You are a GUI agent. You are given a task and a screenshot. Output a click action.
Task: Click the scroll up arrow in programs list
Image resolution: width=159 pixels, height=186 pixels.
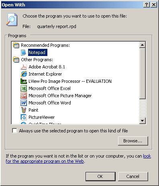(x=142, y=45)
